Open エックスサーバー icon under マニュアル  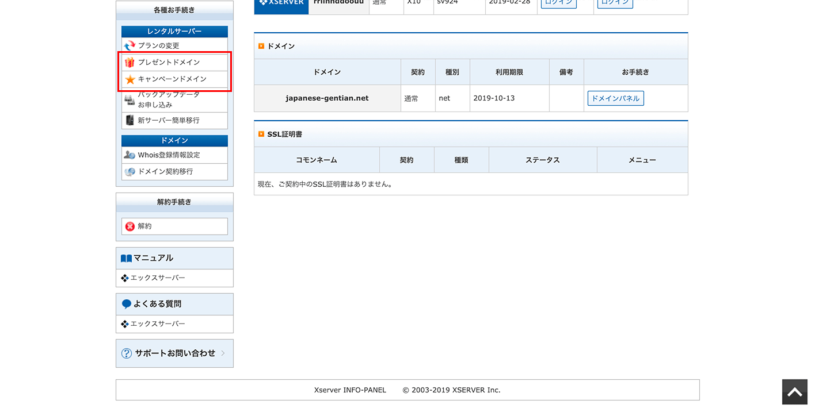point(125,278)
